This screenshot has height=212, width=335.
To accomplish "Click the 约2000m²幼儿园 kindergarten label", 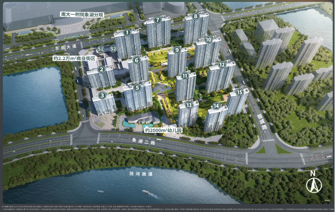I will coord(163,130).
